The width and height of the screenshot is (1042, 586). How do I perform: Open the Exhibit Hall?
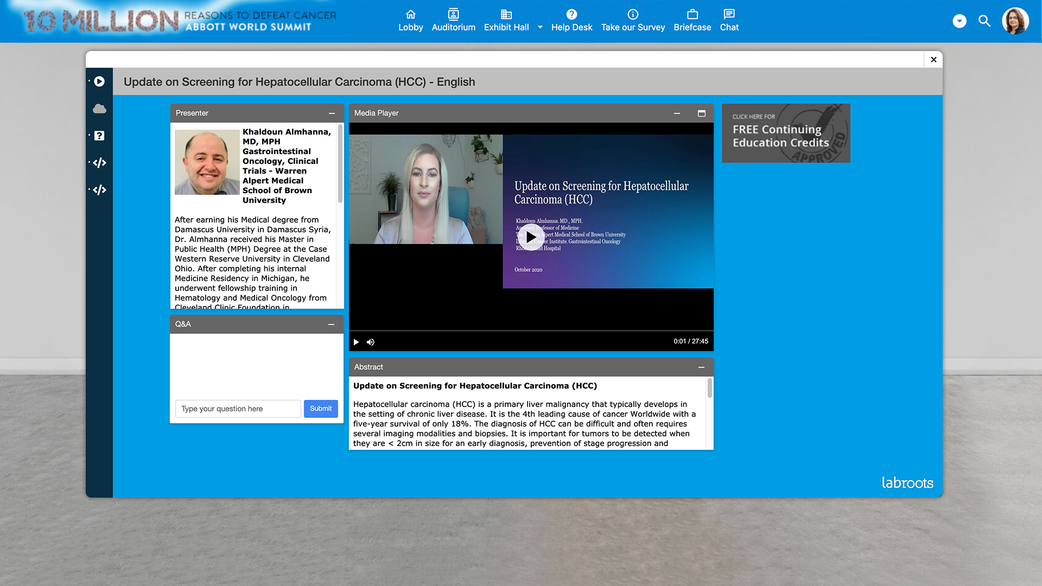(x=506, y=21)
